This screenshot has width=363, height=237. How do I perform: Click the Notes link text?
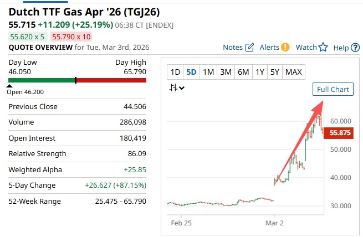pyautogui.click(x=233, y=47)
